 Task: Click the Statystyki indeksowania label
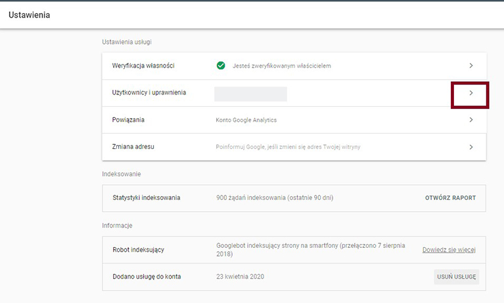(147, 197)
